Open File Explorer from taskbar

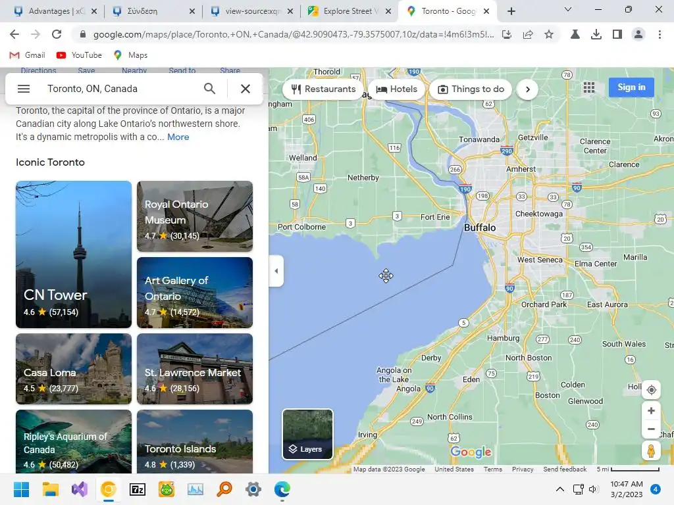point(50,489)
